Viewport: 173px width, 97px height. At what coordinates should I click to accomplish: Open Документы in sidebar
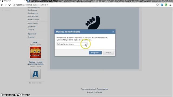(x=32, y=27)
